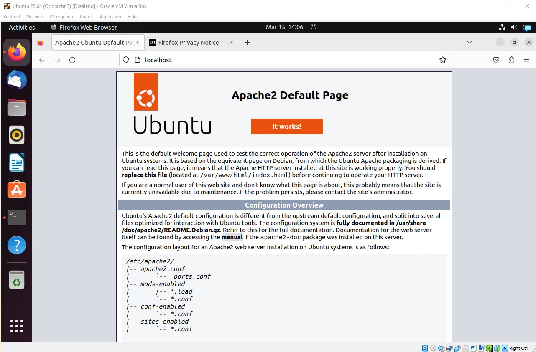
Task: Launch Rhythmbox music player from dock
Action: [x=17, y=135]
